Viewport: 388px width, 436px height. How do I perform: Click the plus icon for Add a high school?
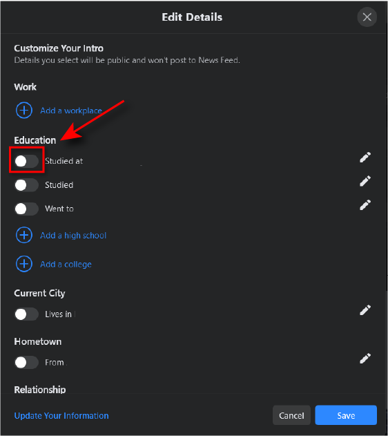point(24,235)
